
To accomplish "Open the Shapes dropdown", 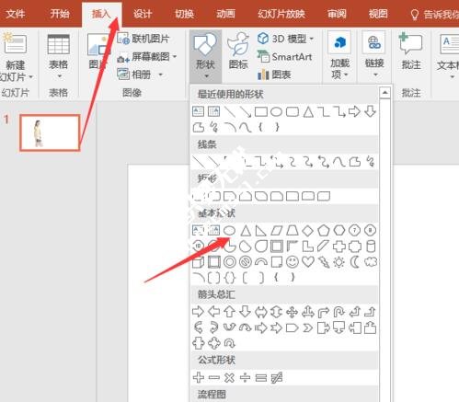I will [205, 55].
